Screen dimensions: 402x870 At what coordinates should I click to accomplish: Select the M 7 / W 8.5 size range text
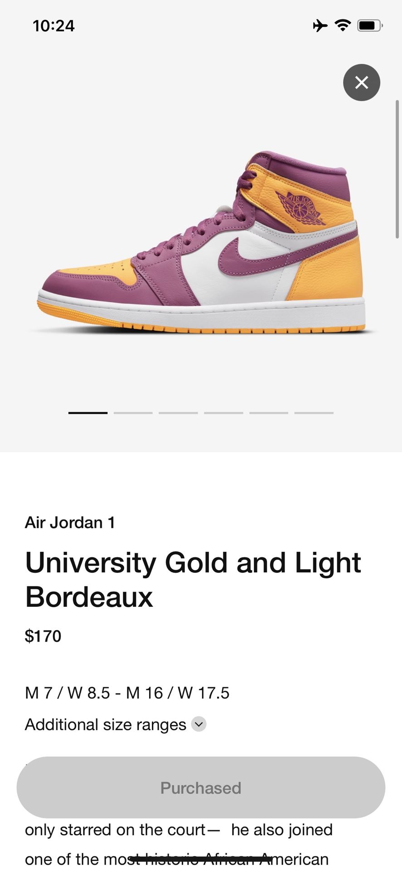pos(127,693)
